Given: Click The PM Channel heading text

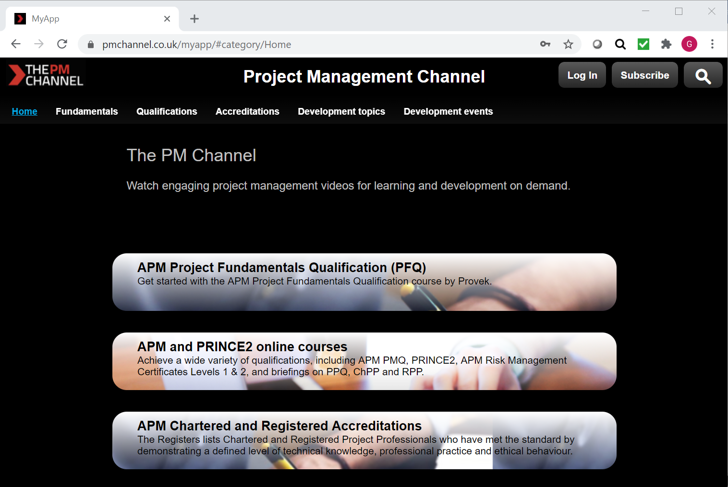Looking at the screenshot, I should (191, 155).
